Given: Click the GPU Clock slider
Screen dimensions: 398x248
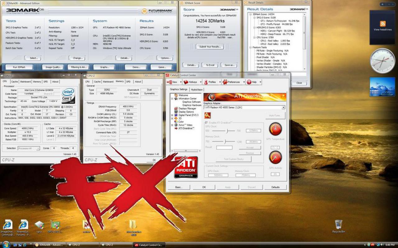Looking at the screenshot, I should click(x=224, y=131).
